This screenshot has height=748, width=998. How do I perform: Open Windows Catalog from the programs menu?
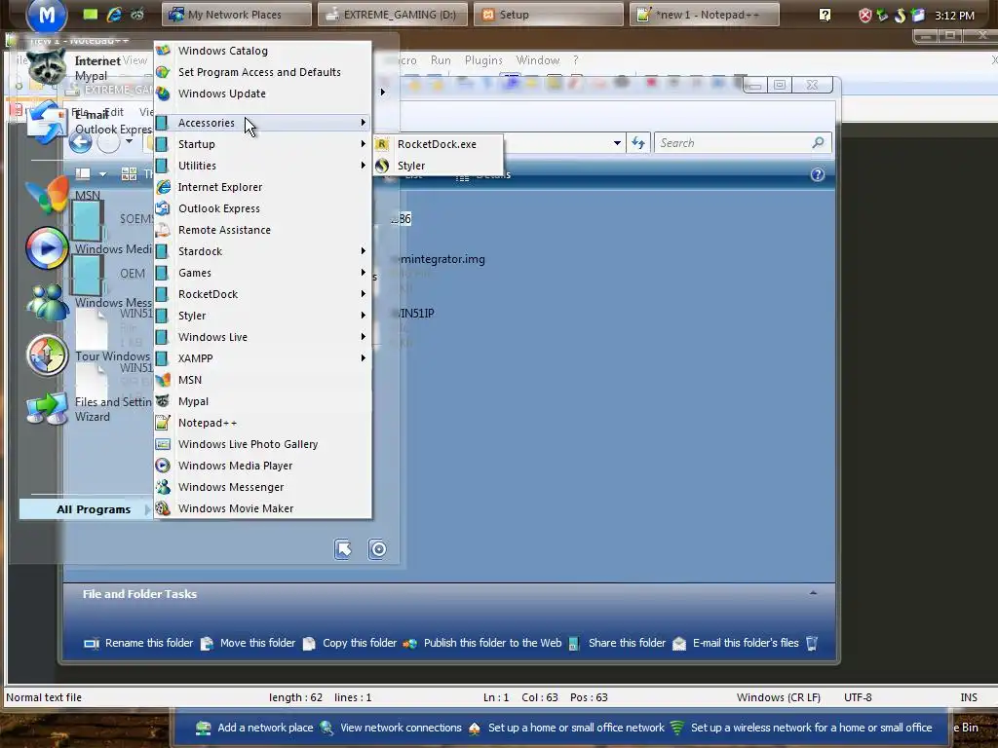tap(262, 51)
